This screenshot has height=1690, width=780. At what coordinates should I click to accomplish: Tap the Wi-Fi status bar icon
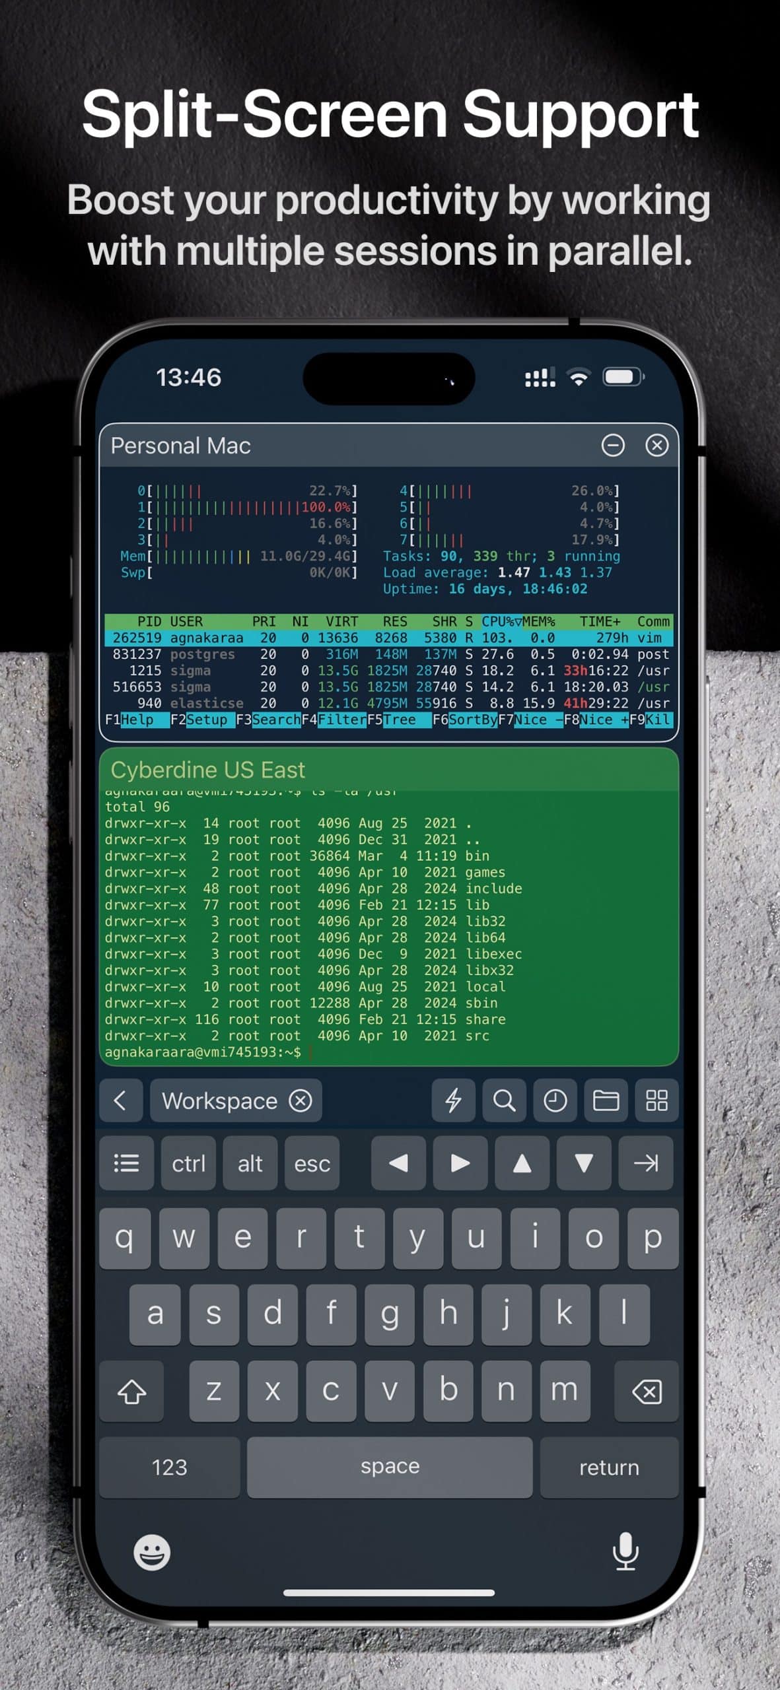[x=579, y=378]
